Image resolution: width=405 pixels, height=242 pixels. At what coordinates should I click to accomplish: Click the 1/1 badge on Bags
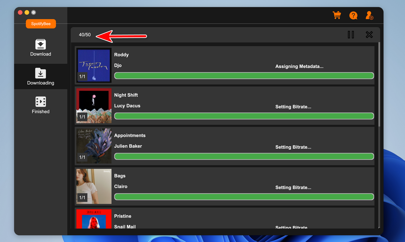tap(82, 198)
